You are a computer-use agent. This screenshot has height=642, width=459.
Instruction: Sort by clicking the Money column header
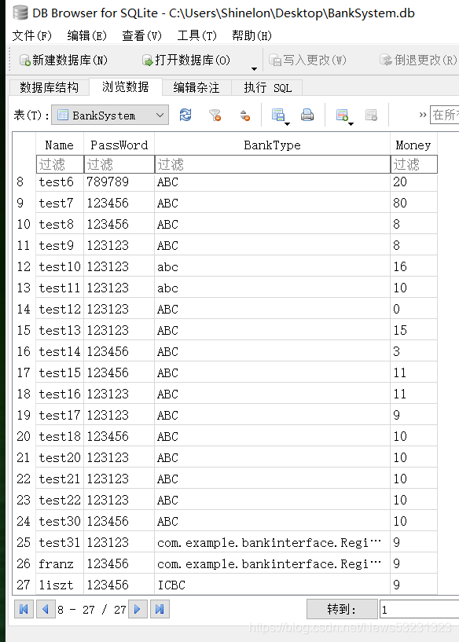tap(413, 145)
